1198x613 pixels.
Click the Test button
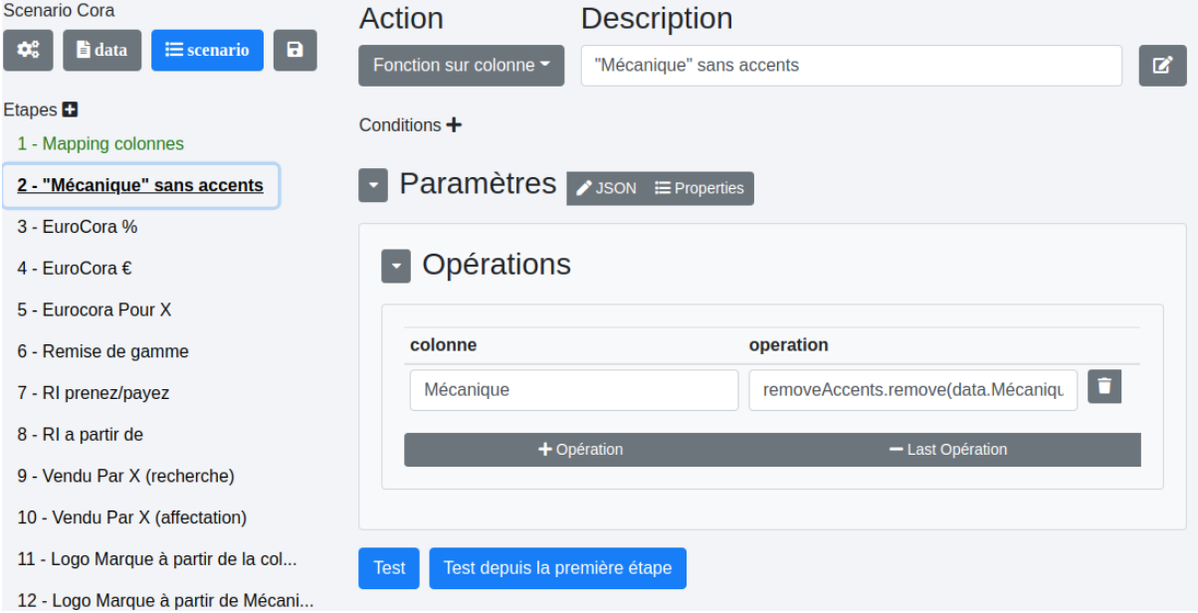tap(389, 568)
